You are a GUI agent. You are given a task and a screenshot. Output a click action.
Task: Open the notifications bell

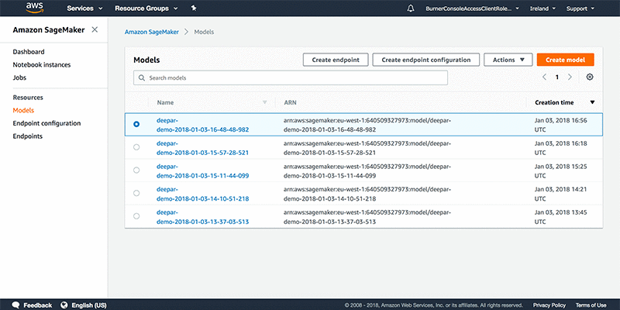(x=411, y=9)
